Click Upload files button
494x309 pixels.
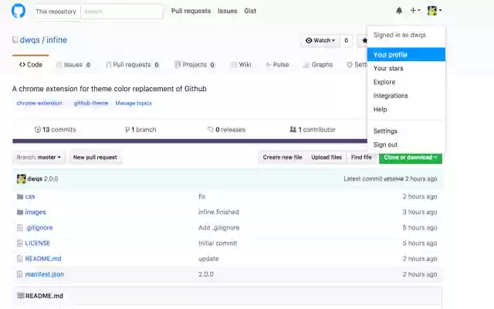[327, 158]
